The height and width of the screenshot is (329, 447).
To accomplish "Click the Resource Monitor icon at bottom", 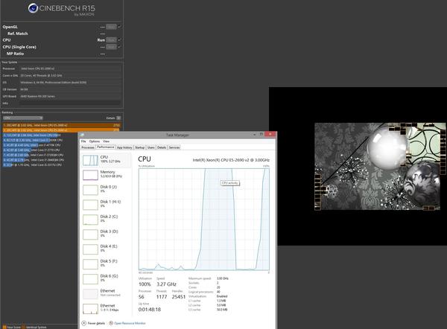I will click(x=111, y=323).
